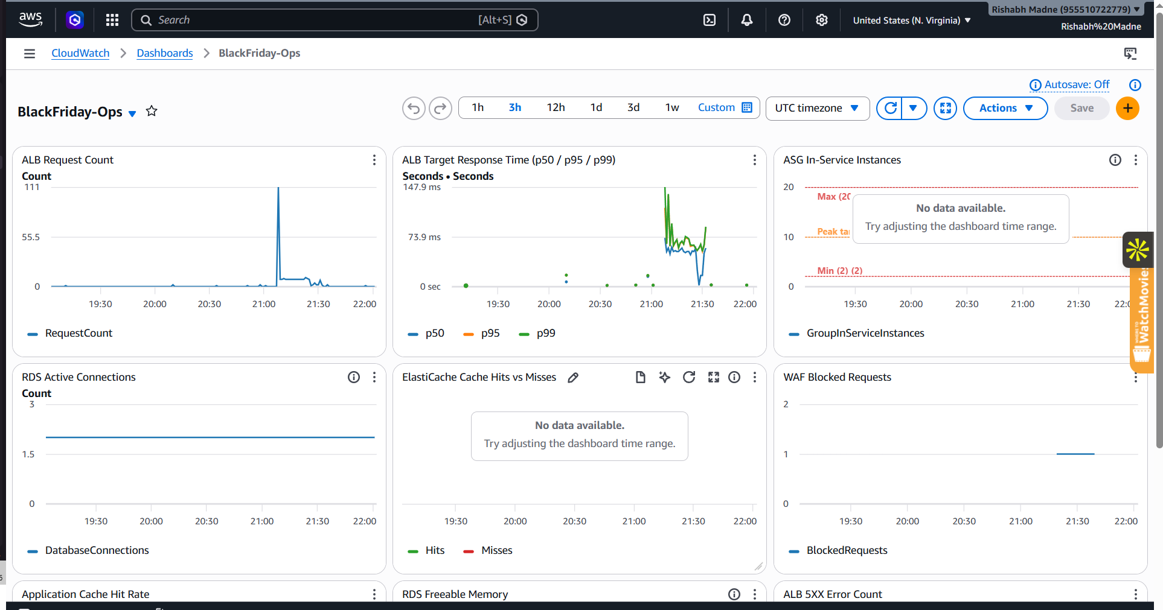The image size is (1163, 610).
Task: Open the top-right panel toggle icon
Action: pos(1130,54)
